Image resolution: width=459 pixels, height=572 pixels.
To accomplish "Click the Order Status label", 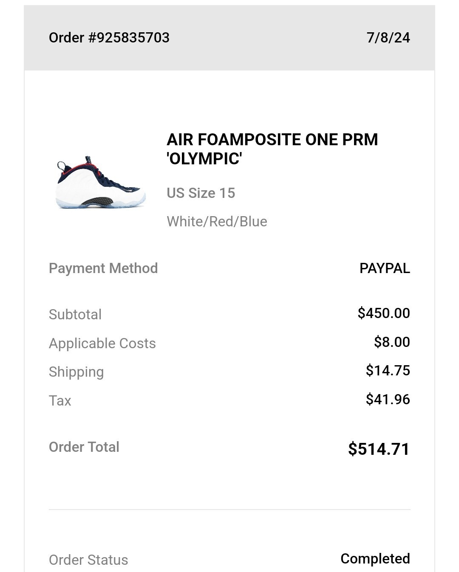I will pyautogui.click(x=88, y=560).
